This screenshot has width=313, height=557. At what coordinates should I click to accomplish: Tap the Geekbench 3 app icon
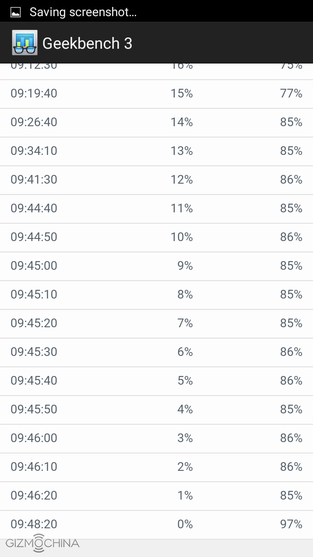(25, 43)
